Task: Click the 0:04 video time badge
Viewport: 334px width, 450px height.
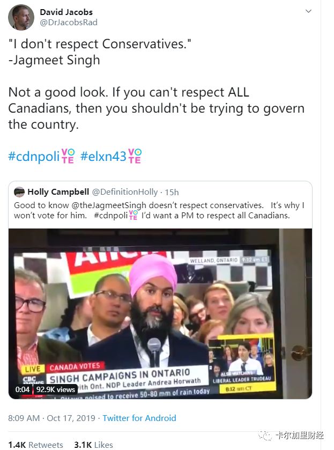Action: click(x=23, y=389)
